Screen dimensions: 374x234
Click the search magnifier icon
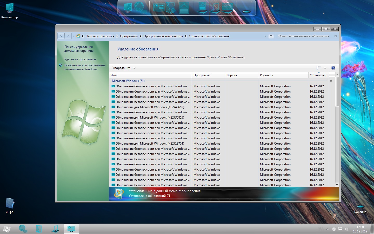336,36
